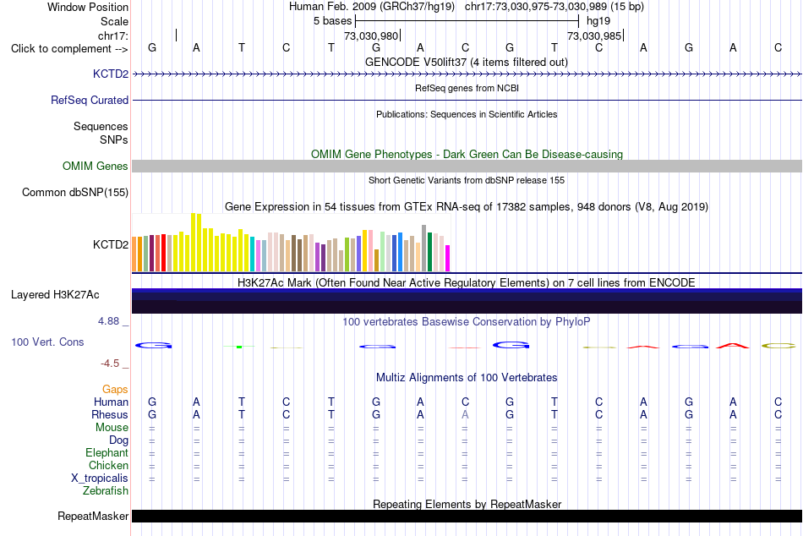
Task: Click the Mouse alignment row label
Action: 112,428
